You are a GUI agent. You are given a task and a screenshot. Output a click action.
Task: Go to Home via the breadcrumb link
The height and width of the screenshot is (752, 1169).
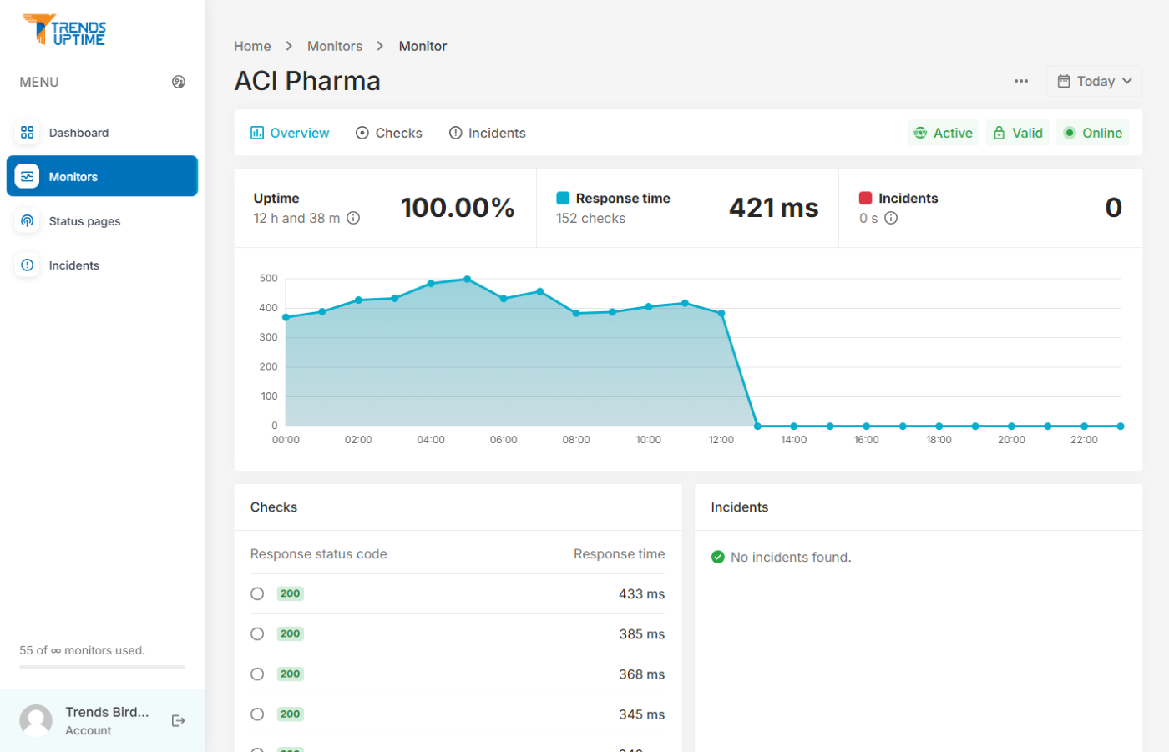[x=252, y=46]
